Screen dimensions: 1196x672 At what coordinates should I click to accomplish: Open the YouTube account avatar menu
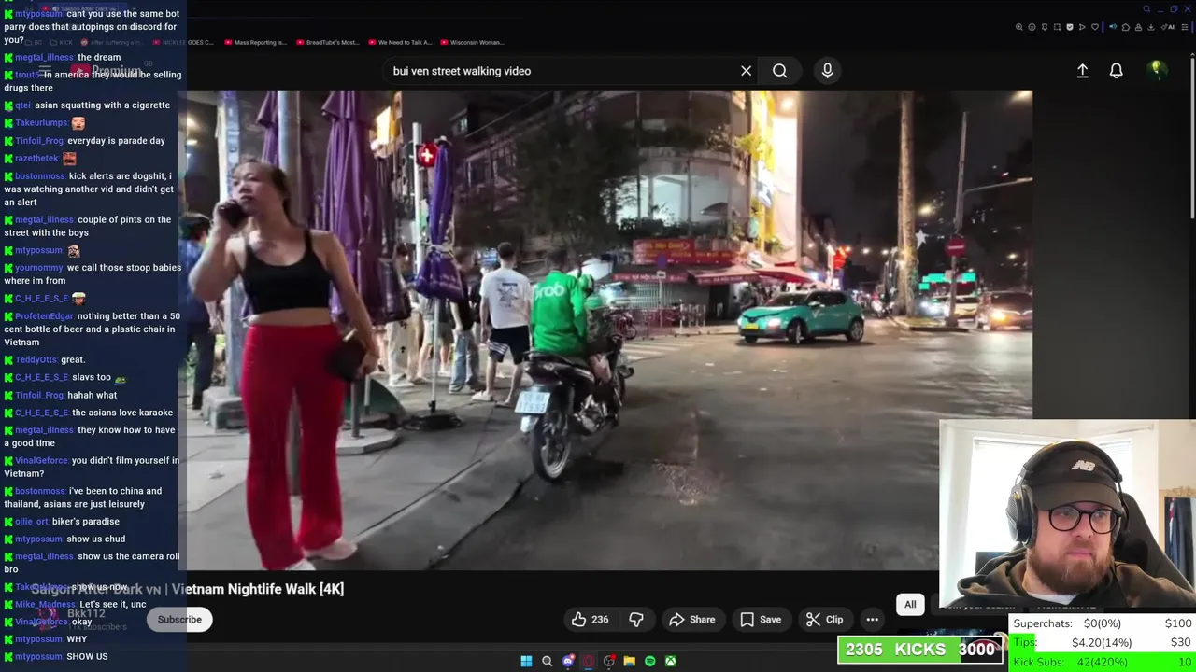[x=1157, y=71]
